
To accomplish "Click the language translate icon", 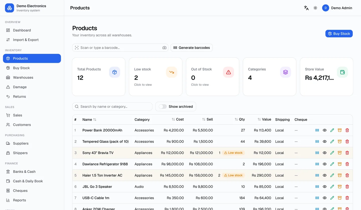I will pyautogui.click(x=306, y=8).
